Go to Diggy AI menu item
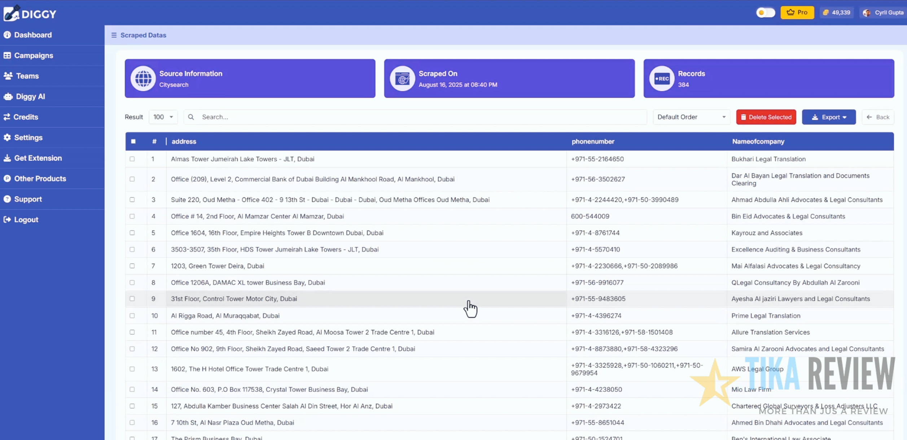This screenshot has width=907, height=440. click(x=30, y=96)
